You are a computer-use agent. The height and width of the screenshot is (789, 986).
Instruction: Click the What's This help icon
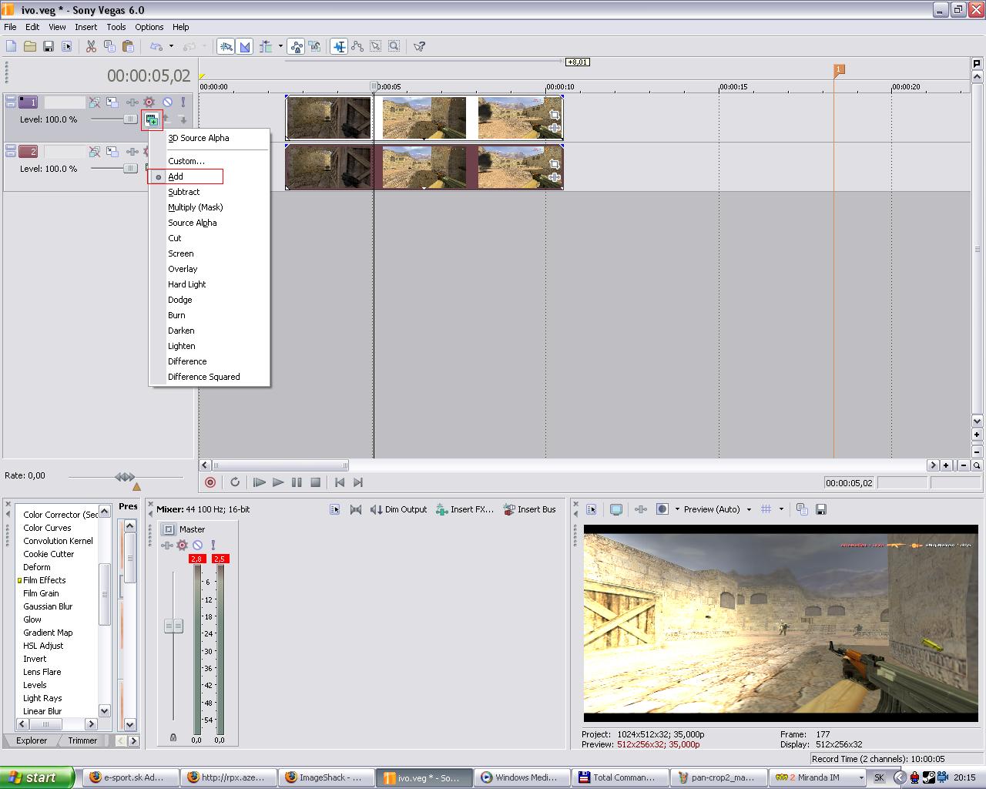click(x=420, y=46)
